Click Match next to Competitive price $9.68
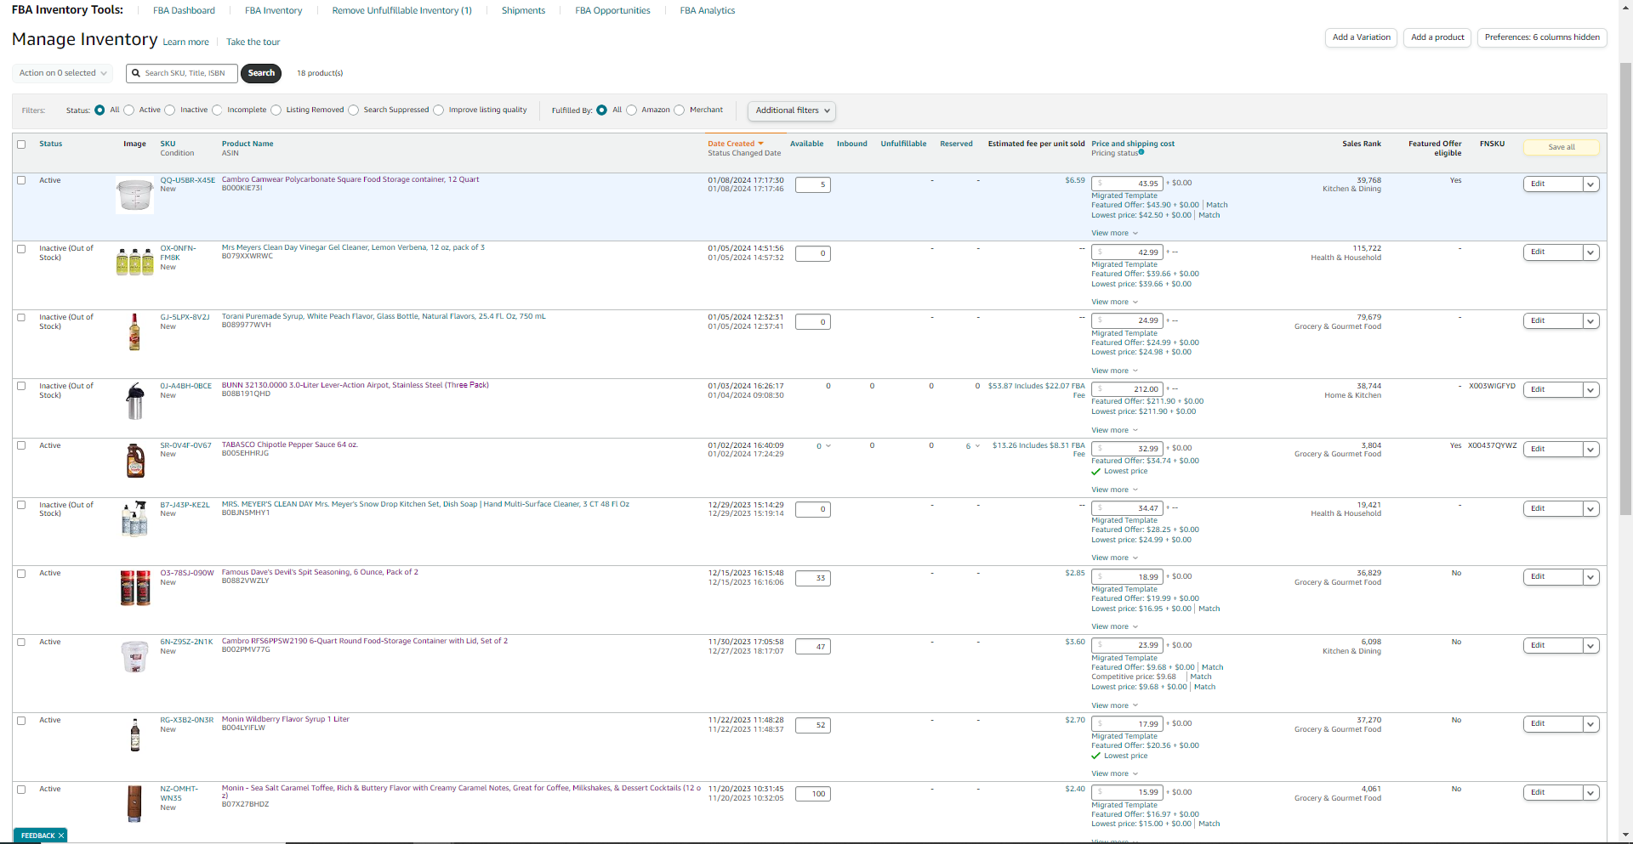Viewport: 1633px width, 844px height. (x=1201, y=677)
